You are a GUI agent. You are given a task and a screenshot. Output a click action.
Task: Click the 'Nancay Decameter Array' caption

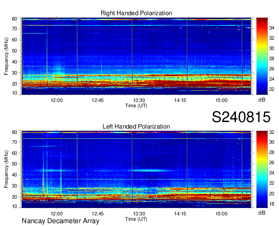point(60,221)
